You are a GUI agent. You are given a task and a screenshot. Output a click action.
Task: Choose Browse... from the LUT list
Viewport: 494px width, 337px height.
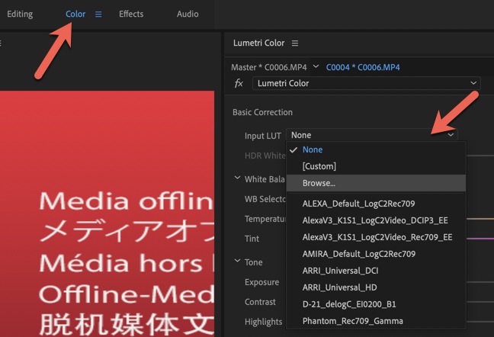(x=319, y=183)
